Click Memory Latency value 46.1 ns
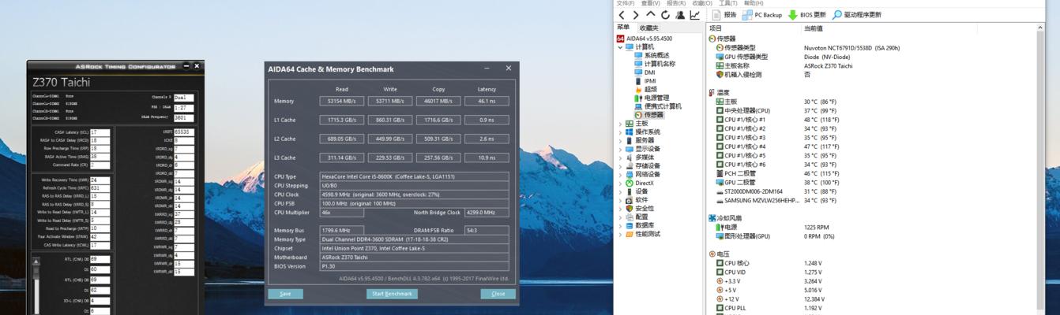 click(x=487, y=101)
